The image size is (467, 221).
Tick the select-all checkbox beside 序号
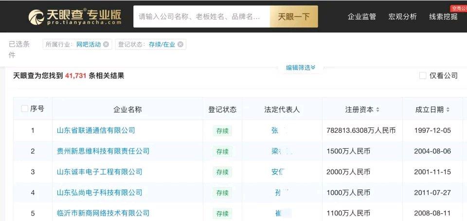tap(25, 109)
